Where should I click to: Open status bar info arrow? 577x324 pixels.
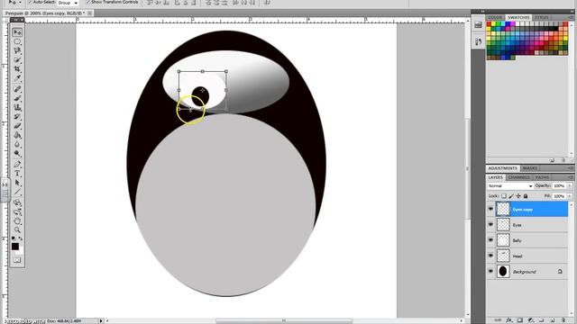(x=101, y=321)
